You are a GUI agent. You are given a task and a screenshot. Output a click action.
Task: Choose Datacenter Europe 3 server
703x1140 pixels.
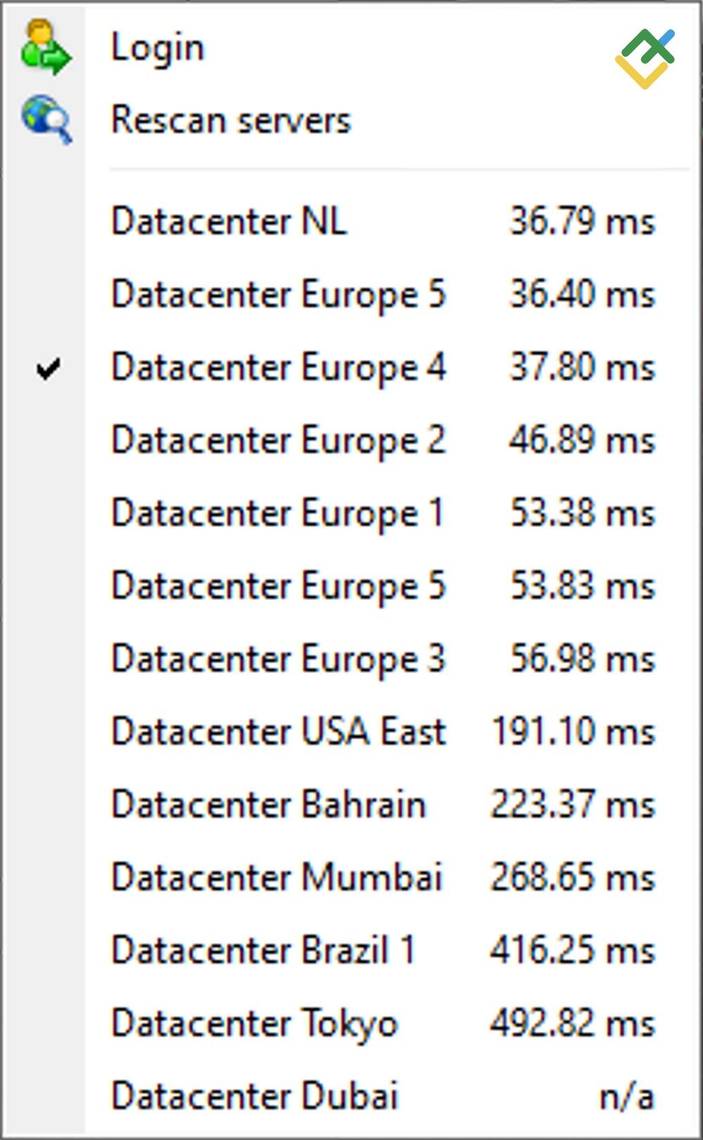pos(278,659)
